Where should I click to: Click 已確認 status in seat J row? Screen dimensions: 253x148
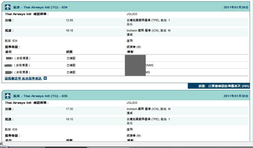[71, 65]
